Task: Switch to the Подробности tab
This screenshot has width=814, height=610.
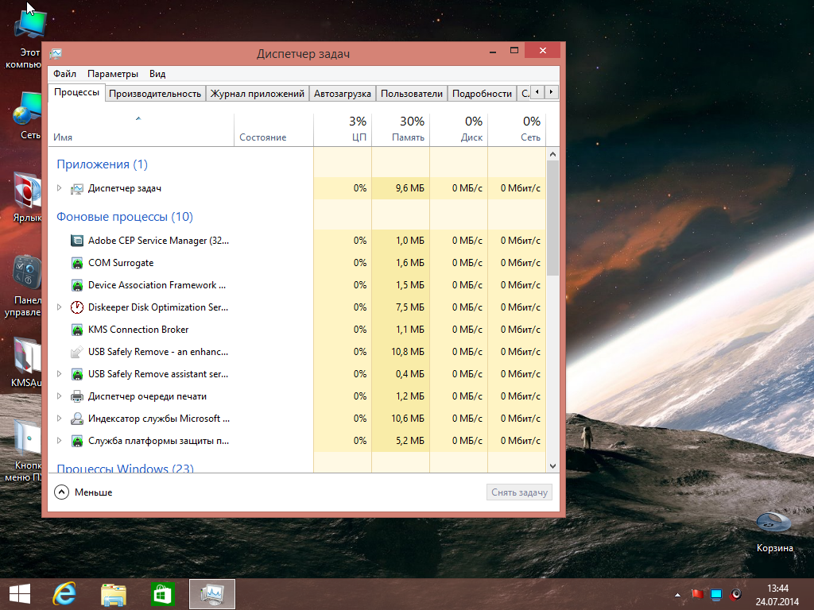Action: coord(482,94)
